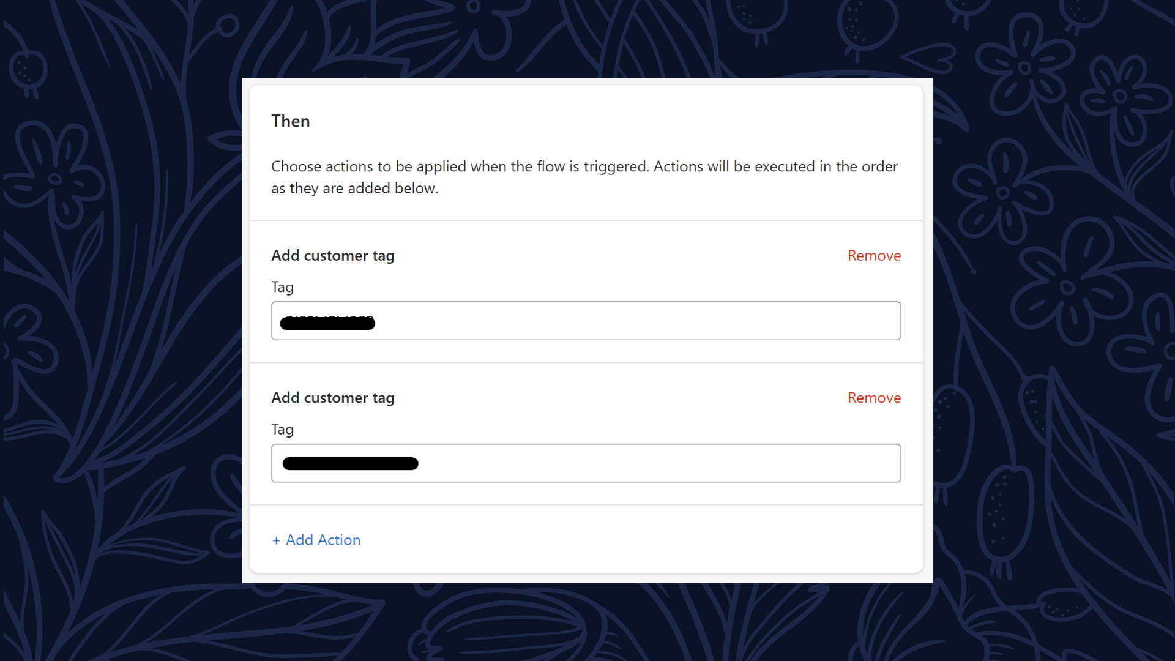1175x661 pixels.
Task: Click the first Tag label
Action: [x=282, y=287]
